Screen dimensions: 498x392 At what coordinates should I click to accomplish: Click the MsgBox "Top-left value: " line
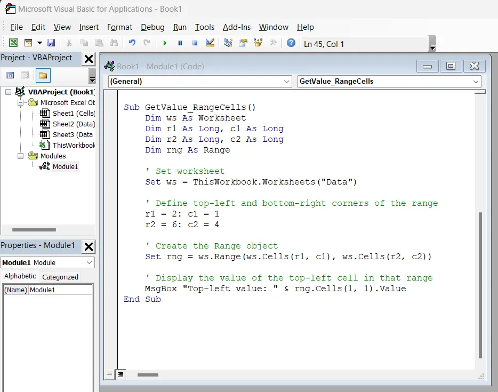pyautogui.click(x=275, y=289)
